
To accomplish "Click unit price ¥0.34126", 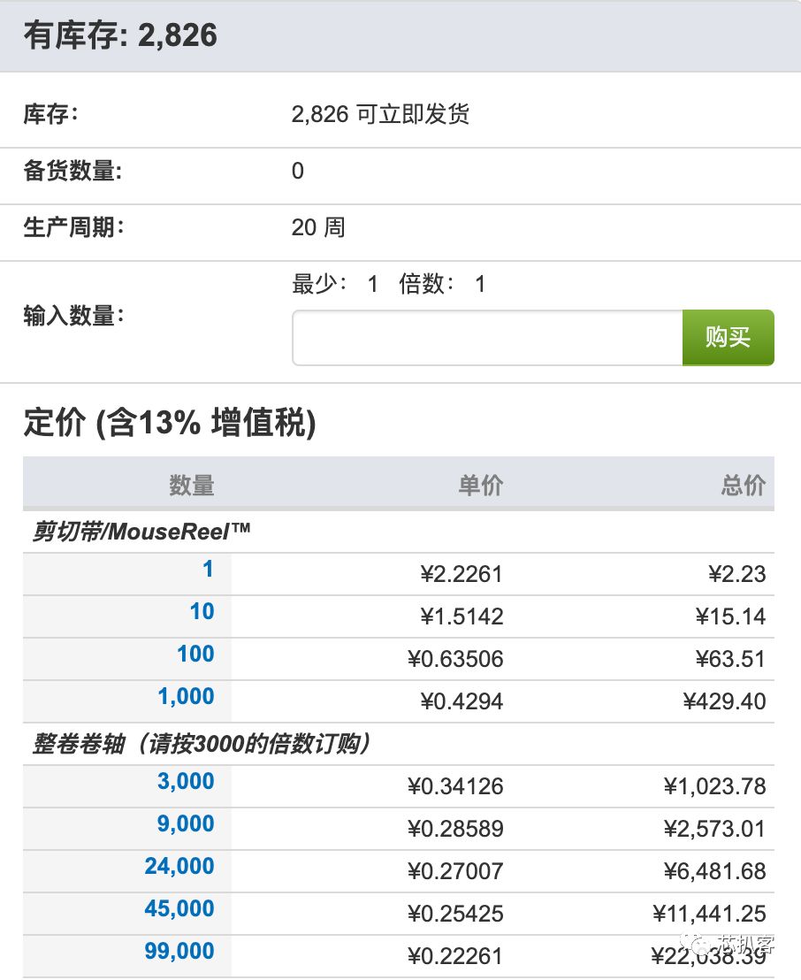I will click(x=454, y=787).
